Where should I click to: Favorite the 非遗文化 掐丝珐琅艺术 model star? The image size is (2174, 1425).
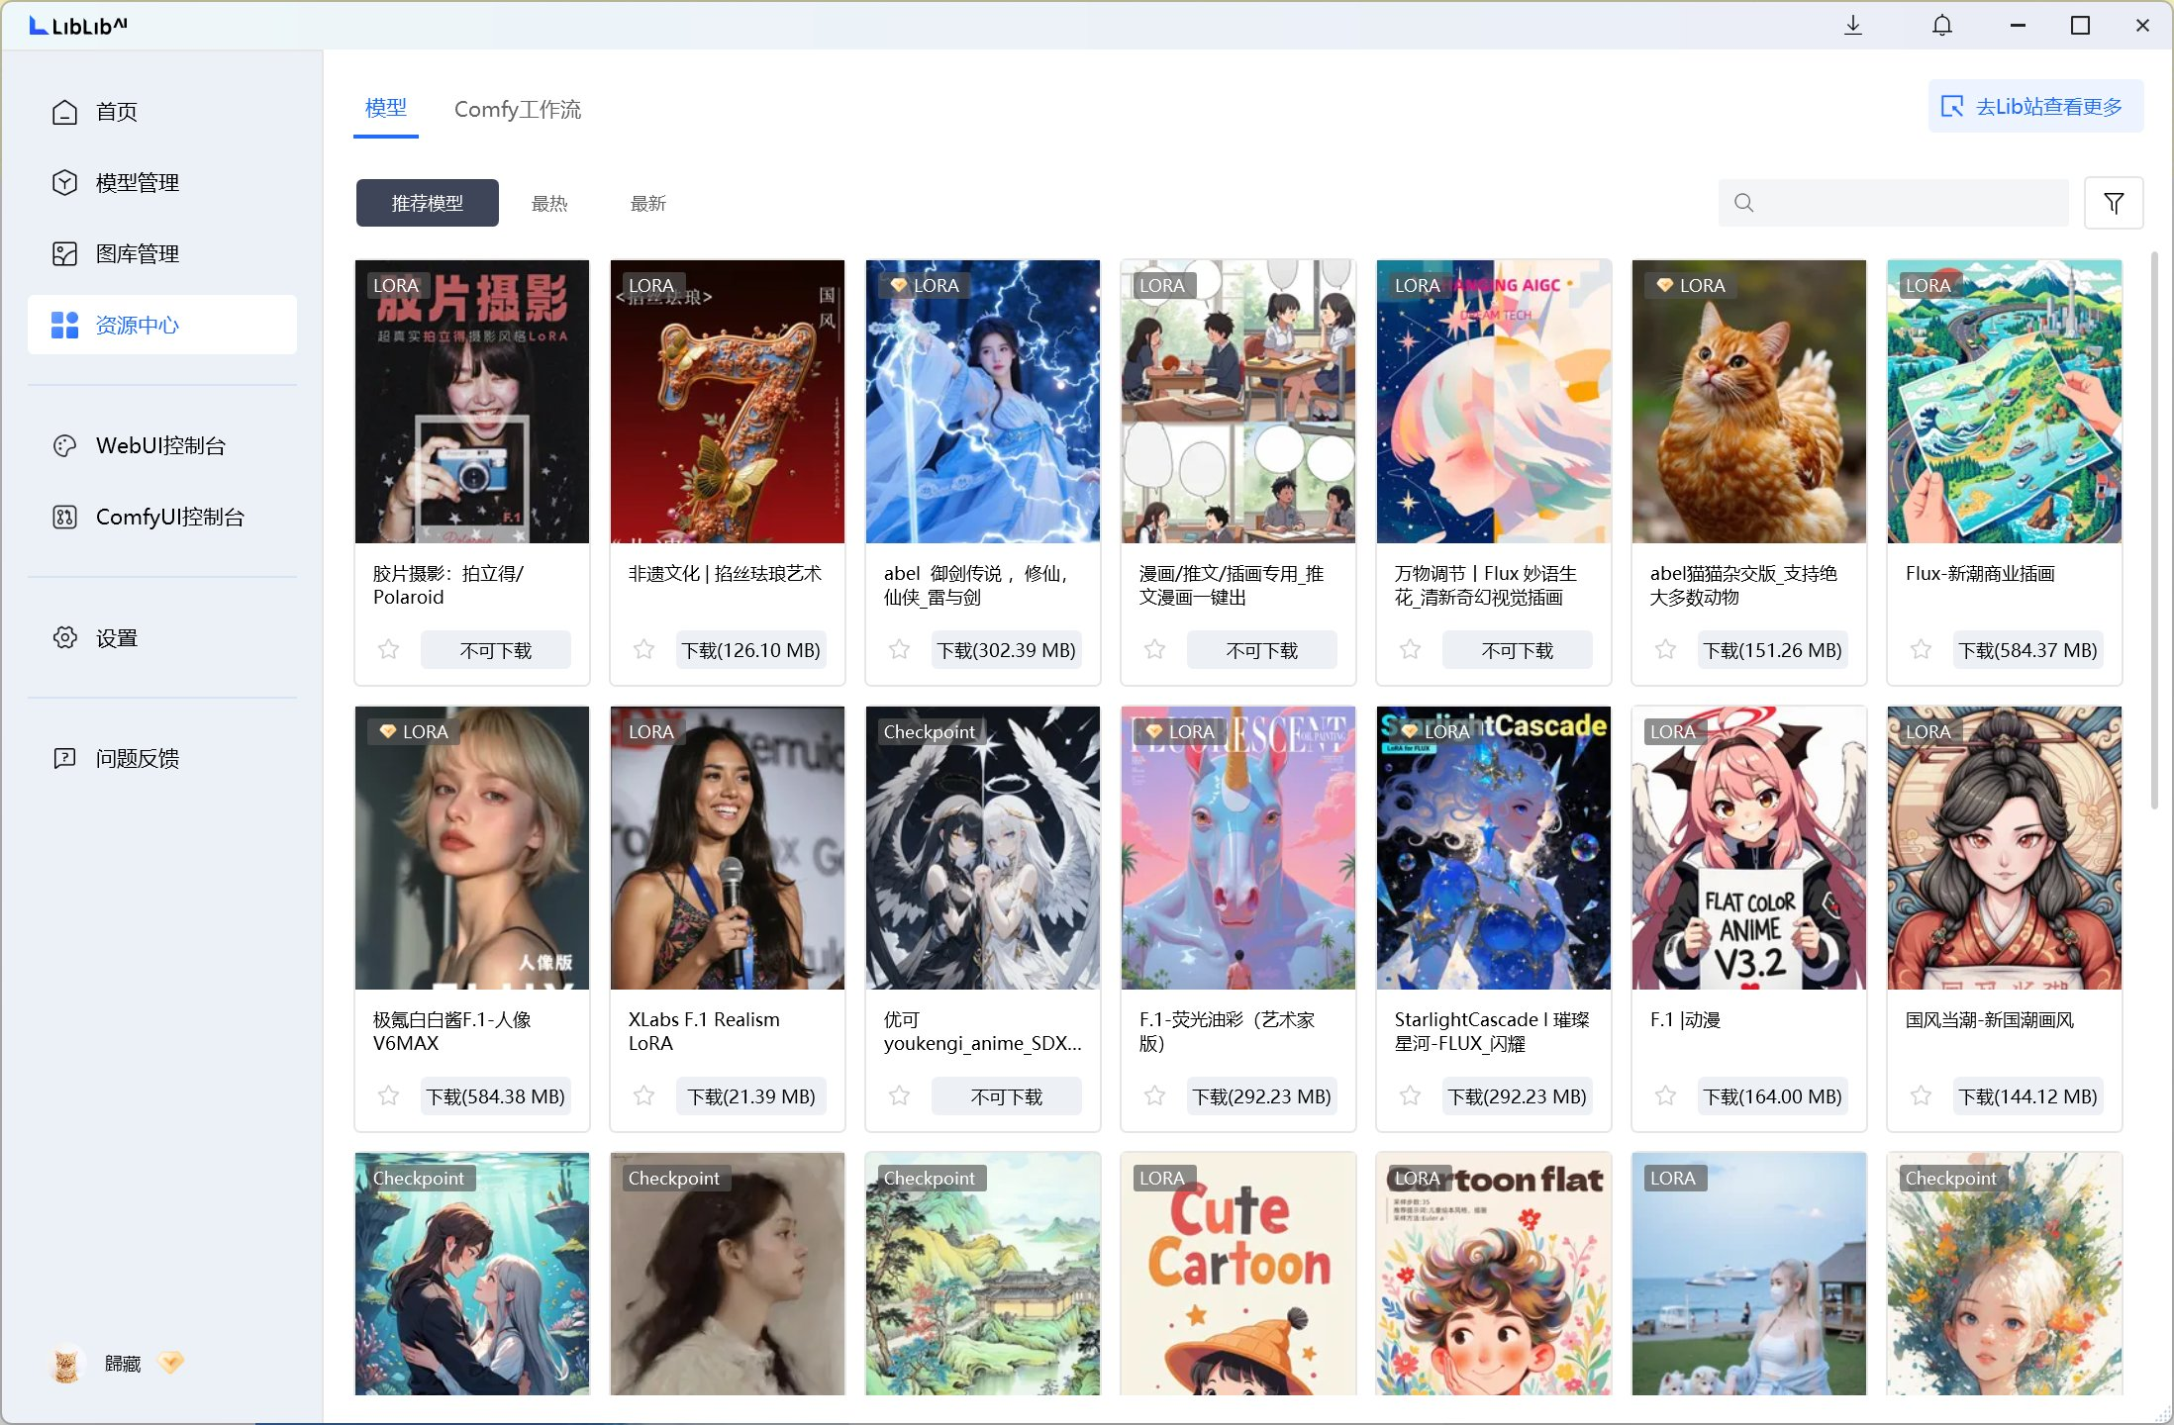643,650
